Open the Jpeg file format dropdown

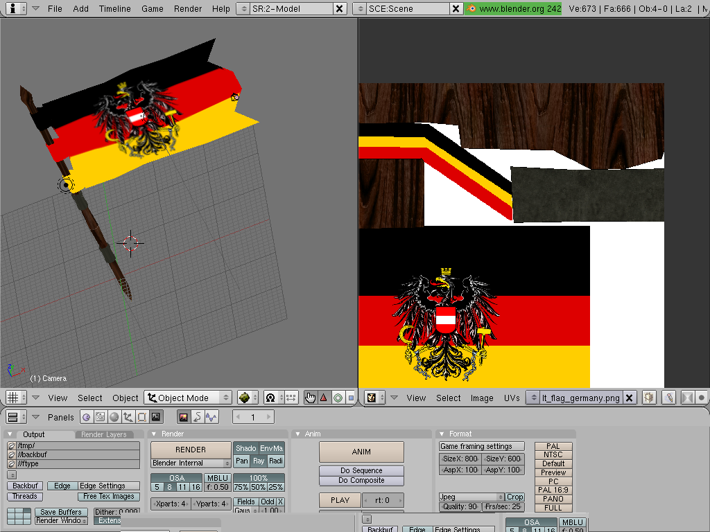tap(471, 497)
